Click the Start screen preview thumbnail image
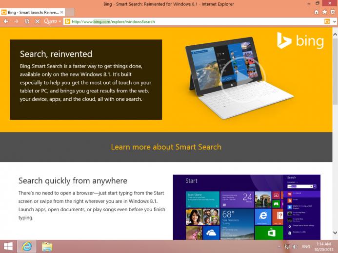The image size is (338, 253). click(x=246, y=207)
